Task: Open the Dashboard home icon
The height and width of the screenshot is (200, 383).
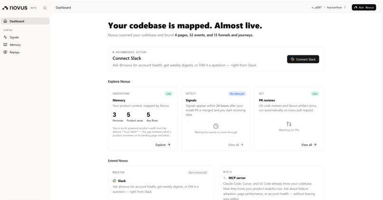Action: click(5, 21)
